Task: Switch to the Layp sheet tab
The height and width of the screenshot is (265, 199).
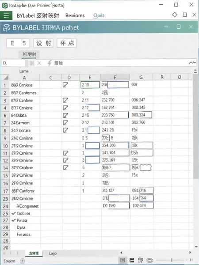Action: tap(53, 254)
